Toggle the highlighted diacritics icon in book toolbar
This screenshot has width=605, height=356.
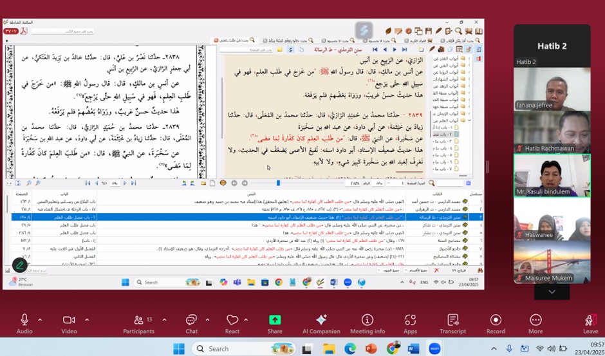tap(290, 50)
